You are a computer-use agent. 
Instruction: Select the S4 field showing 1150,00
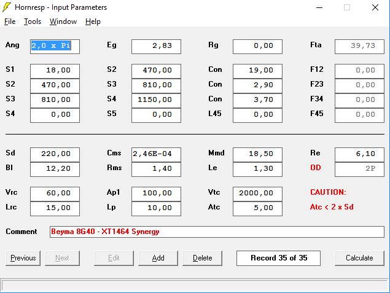tap(156, 101)
